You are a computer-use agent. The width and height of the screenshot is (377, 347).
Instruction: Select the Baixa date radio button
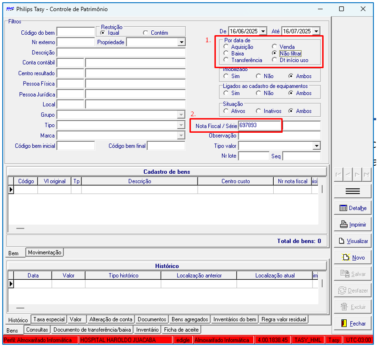pos(226,53)
